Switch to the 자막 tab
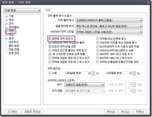 click(48, 10)
